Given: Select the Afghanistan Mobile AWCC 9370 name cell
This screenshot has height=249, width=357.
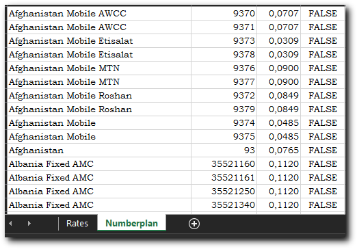Looking at the screenshot, I should click(x=99, y=14).
